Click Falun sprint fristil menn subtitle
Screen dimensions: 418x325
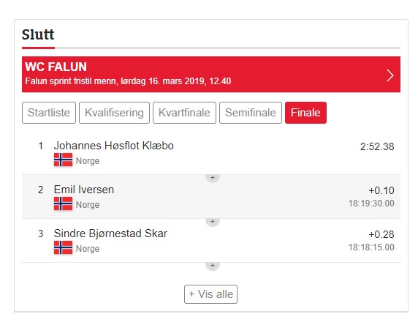(x=128, y=81)
